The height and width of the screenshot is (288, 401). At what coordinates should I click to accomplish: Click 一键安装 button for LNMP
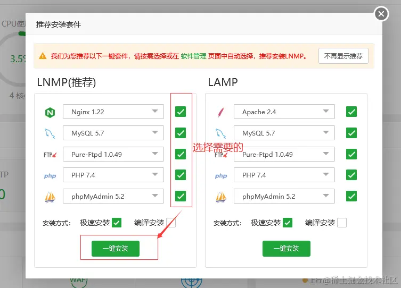coord(116,249)
